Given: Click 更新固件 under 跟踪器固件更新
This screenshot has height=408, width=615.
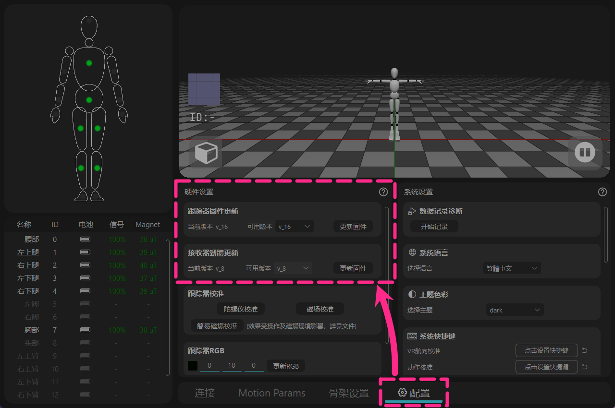Looking at the screenshot, I should coord(353,227).
